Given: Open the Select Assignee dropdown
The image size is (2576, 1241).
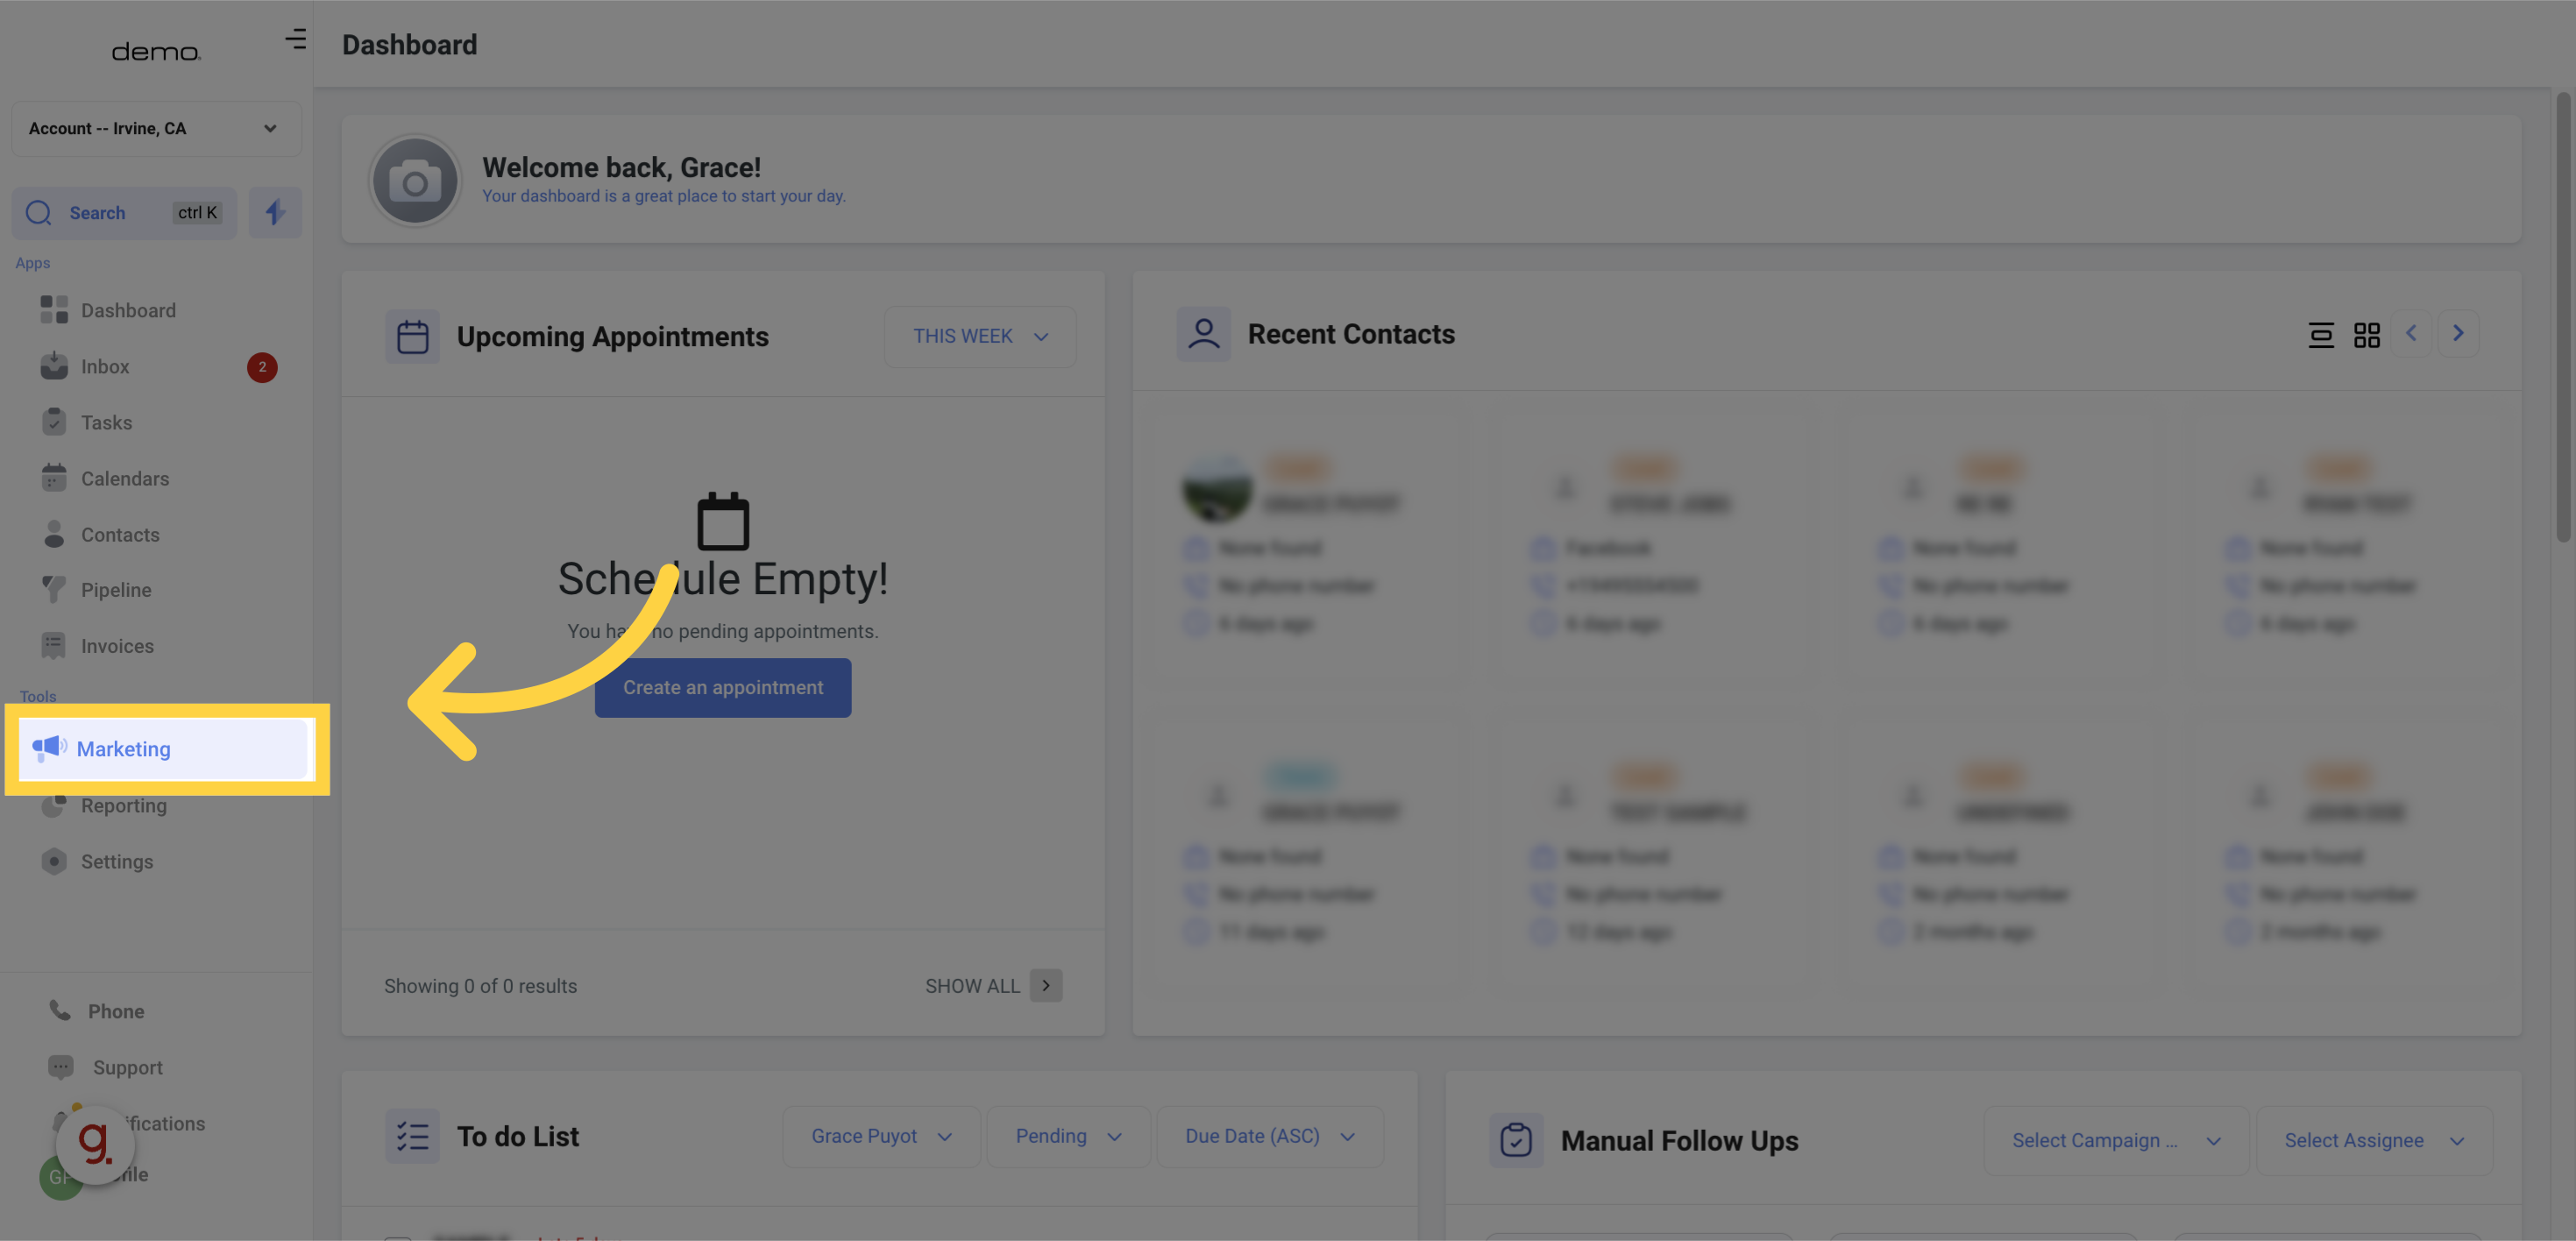Looking at the screenshot, I should coord(2374,1140).
